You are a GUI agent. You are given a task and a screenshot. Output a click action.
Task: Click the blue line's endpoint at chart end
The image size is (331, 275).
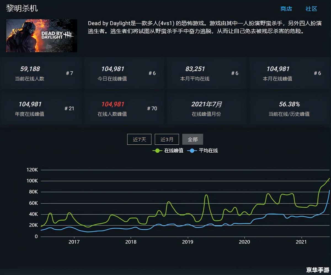click(329, 190)
